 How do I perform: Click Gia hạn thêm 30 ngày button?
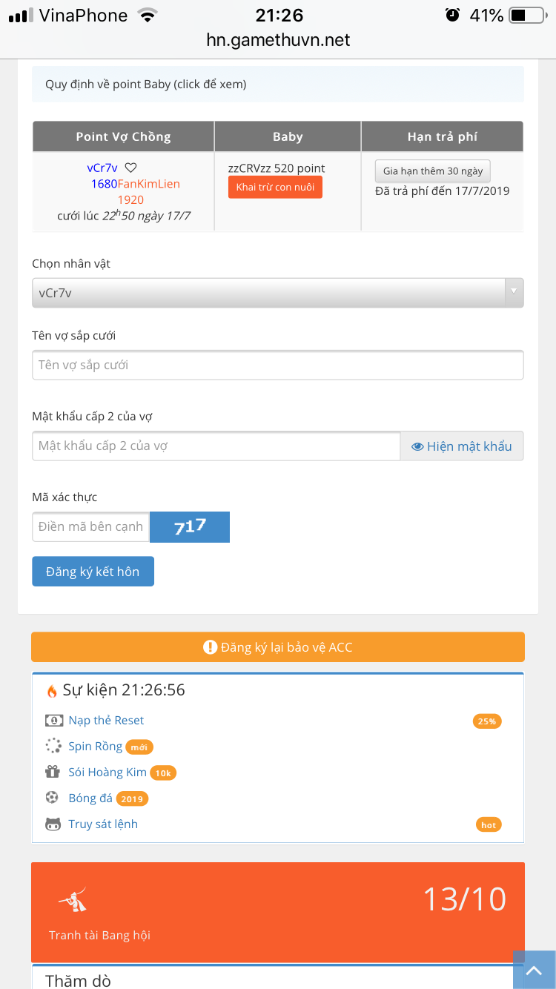point(433,171)
